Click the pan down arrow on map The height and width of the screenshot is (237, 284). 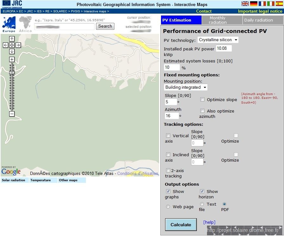(12, 51)
